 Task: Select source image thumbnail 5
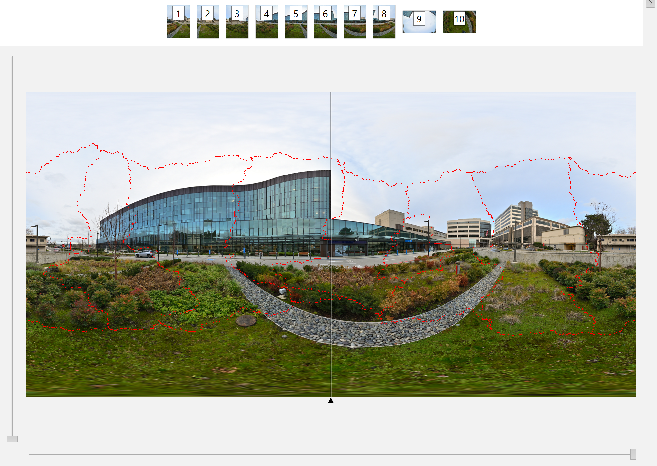coord(296,21)
